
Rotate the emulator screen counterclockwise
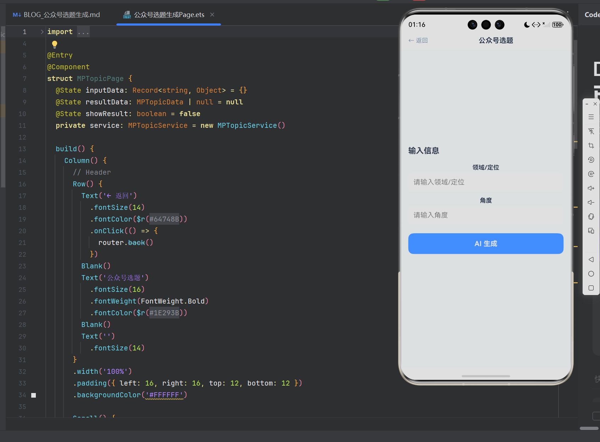pyautogui.click(x=591, y=160)
